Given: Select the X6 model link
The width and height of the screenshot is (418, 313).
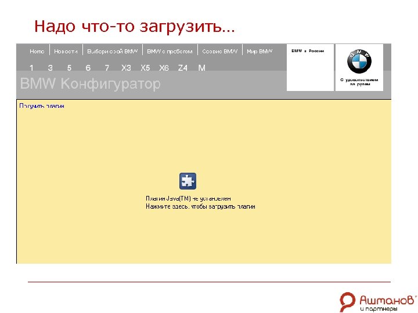Looking at the screenshot, I should pos(164,68).
